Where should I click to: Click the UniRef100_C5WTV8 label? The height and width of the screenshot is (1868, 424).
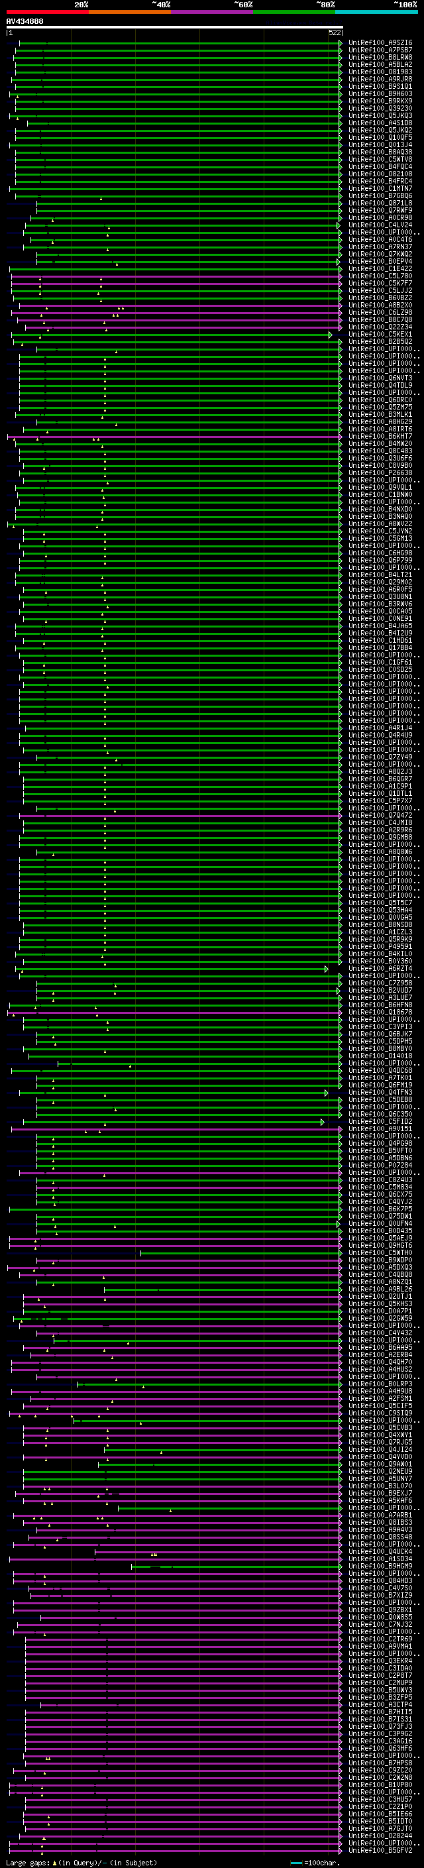[380, 160]
